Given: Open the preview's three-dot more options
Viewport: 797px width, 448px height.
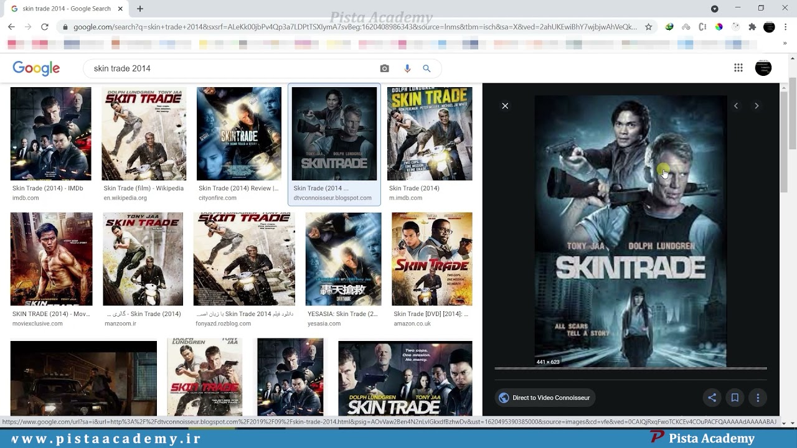Looking at the screenshot, I should click(758, 398).
